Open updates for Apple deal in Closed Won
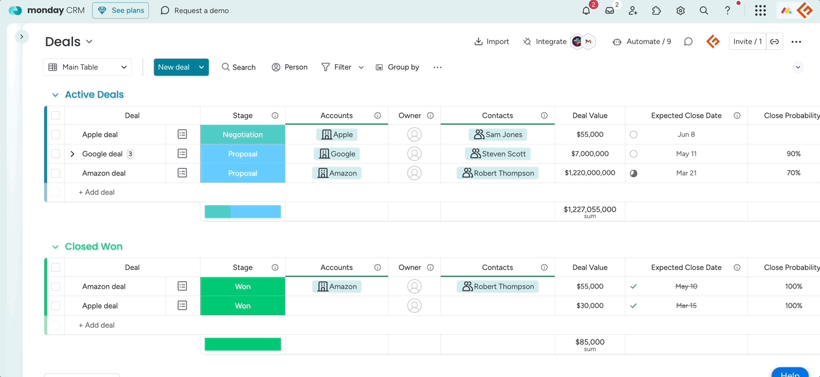The width and height of the screenshot is (820, 377). 182,306
